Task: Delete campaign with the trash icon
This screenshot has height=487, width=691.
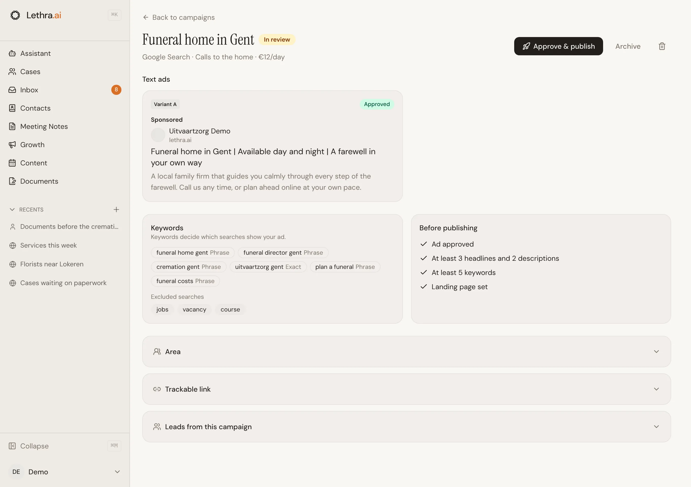Action: click(662, 46)
